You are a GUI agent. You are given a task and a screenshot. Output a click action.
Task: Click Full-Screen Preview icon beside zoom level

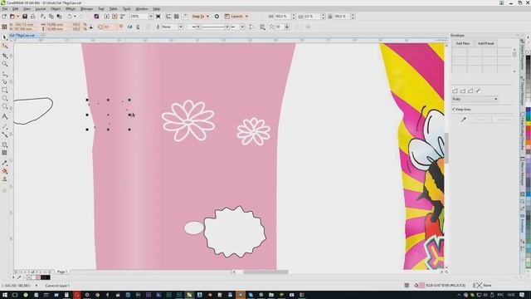point(158,17)
